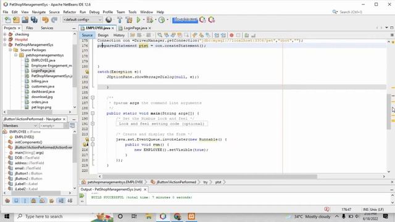This screenshot has height=222, width=395.
Task: Collapse the PetShopManagementSys project node
Action: 5,44
